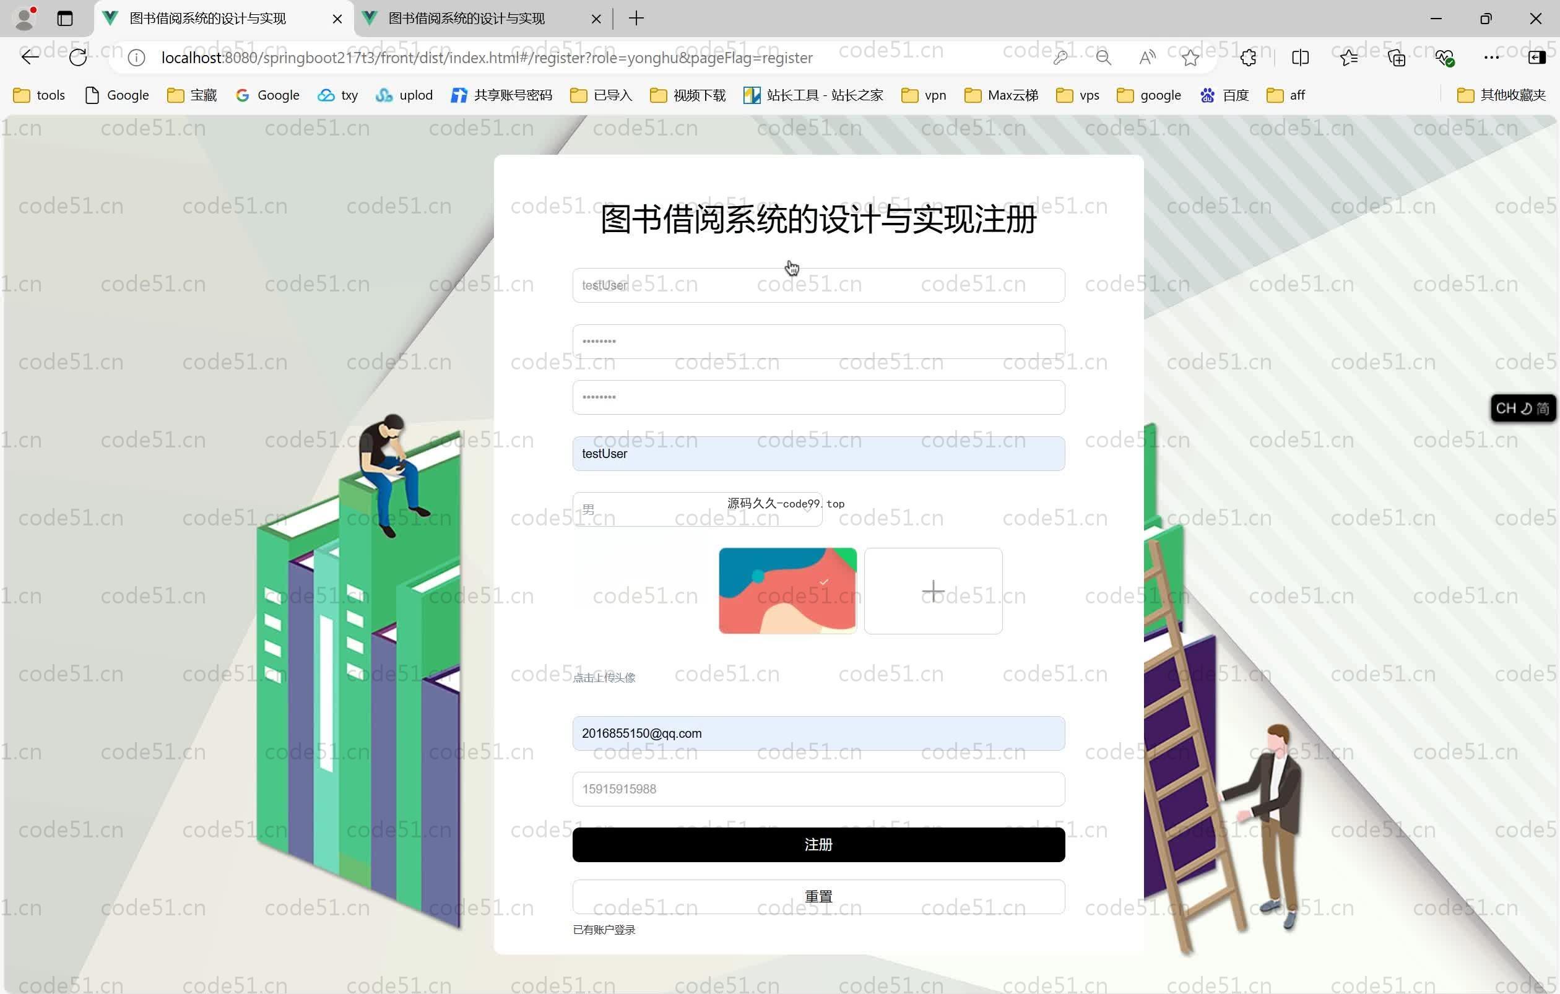Open the tab actions menu icon
Image resolution: width=1560 pixels, height=994 pixels.
coord(65,18)
